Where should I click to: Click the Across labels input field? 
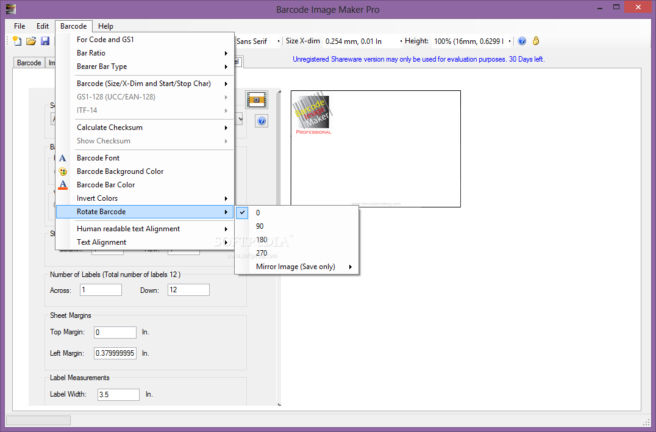101,290
